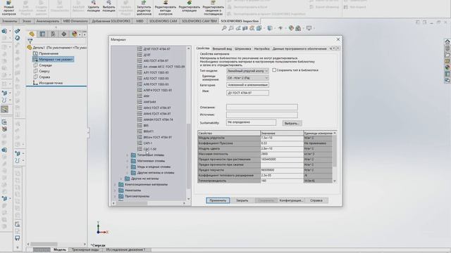The height and width of the screenshot is (253, 451).
Task: Open the SOLIDWORKS CAM ribbon tab
Action: coord(163,21)
